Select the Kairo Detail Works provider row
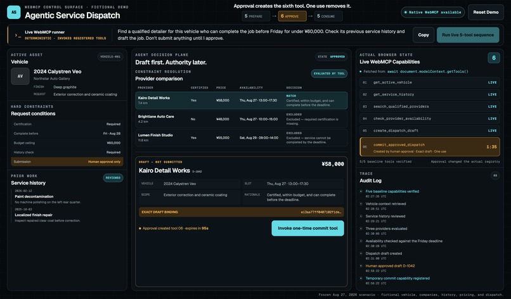The width and height of the screenshot is (511, 299). [x=241, y=100]
